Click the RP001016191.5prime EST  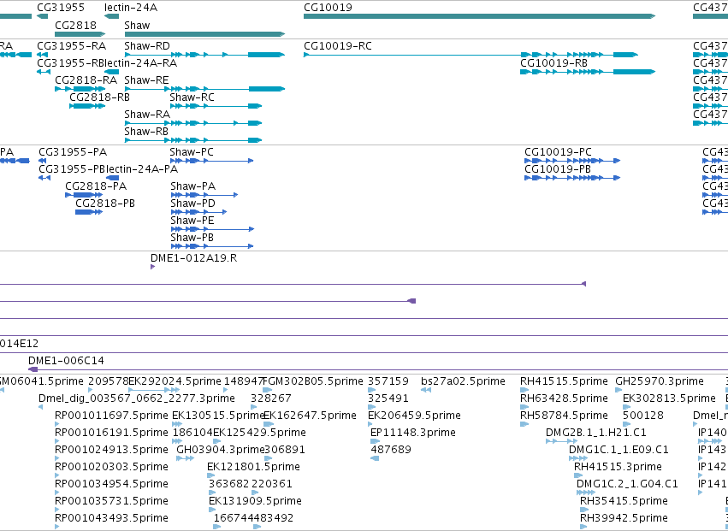point(57,441)
